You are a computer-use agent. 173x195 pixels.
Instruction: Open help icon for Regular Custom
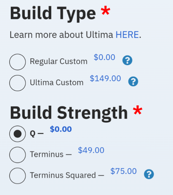coord(127,60)
